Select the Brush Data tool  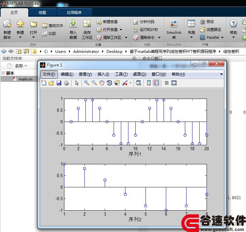pos(125,83)
